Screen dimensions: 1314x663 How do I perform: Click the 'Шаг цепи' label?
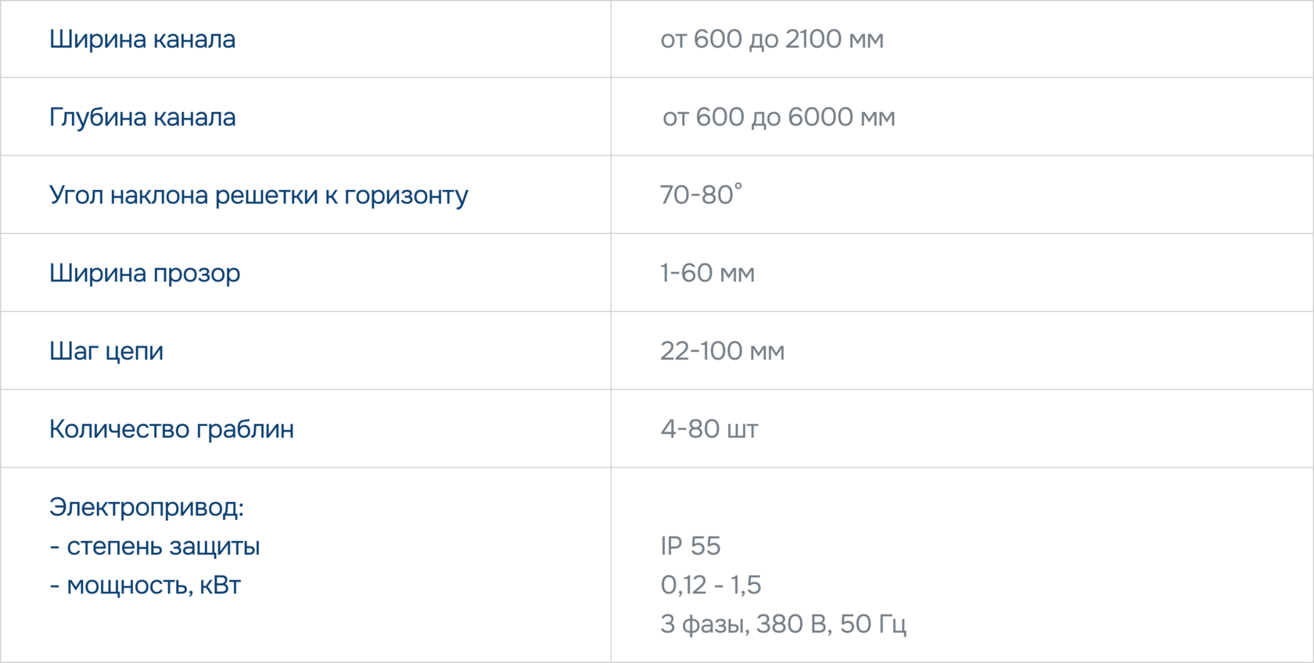pos(106,351)
